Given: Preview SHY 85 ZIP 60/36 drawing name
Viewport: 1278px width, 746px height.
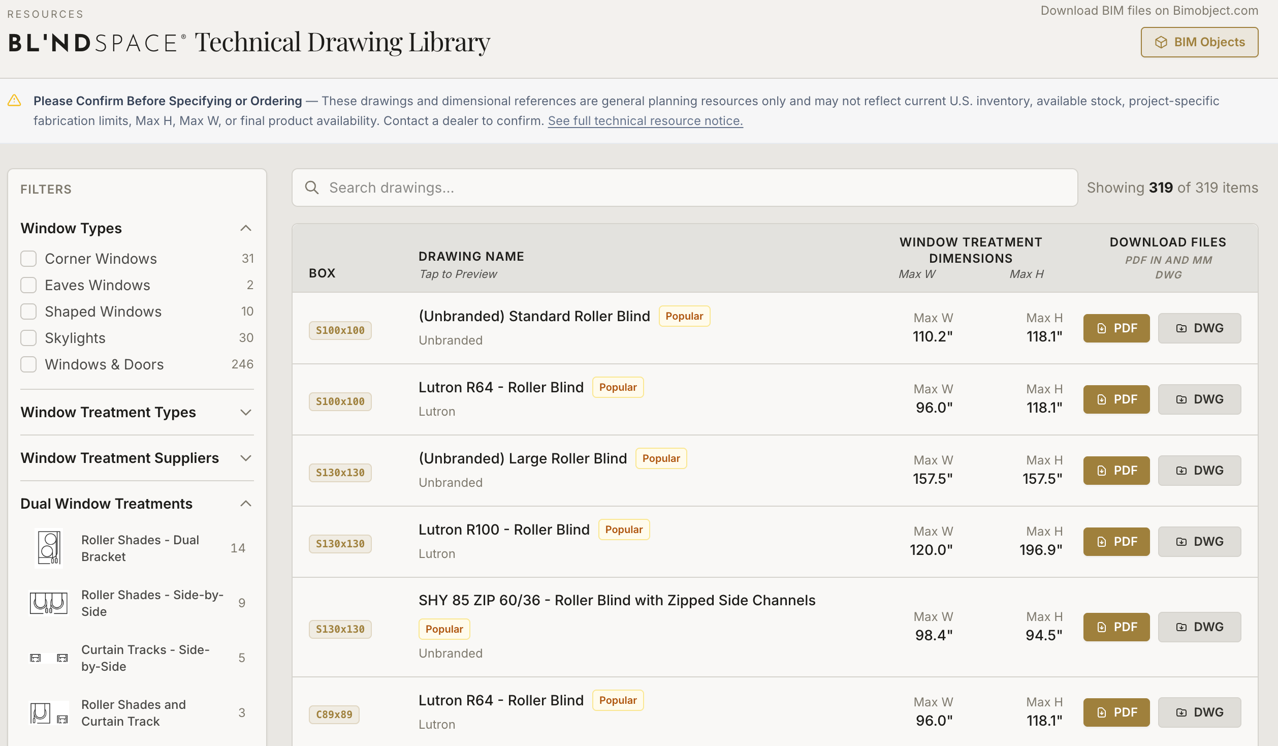Looking at the screenshot, I should [x=617, y=600].
